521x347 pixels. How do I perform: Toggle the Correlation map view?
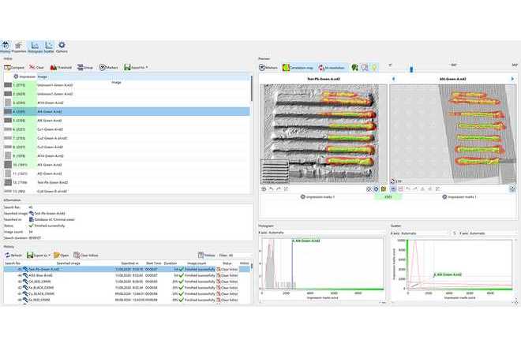(x=294, y=68)
